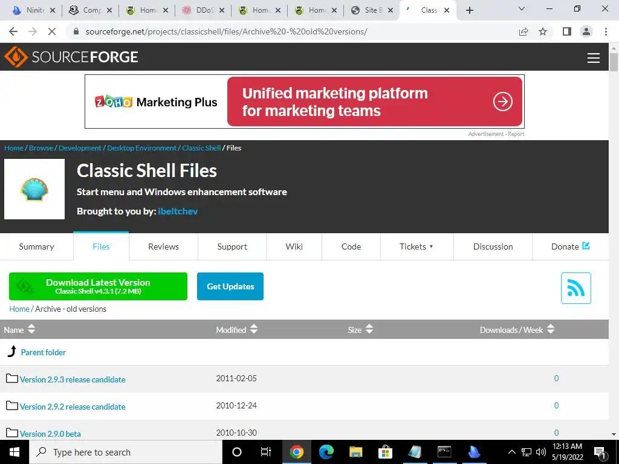Click the Advertisement - Report link
Viewport: 619px width, 464px height.
(x=496, y=134)
